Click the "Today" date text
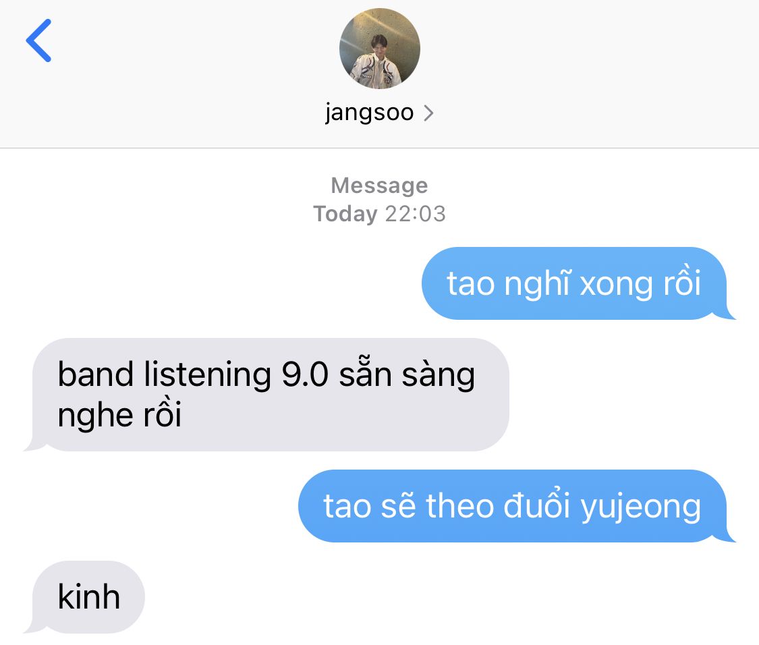Image resolution: width=759 pixels, height=645 pixels. pos(345,214)
